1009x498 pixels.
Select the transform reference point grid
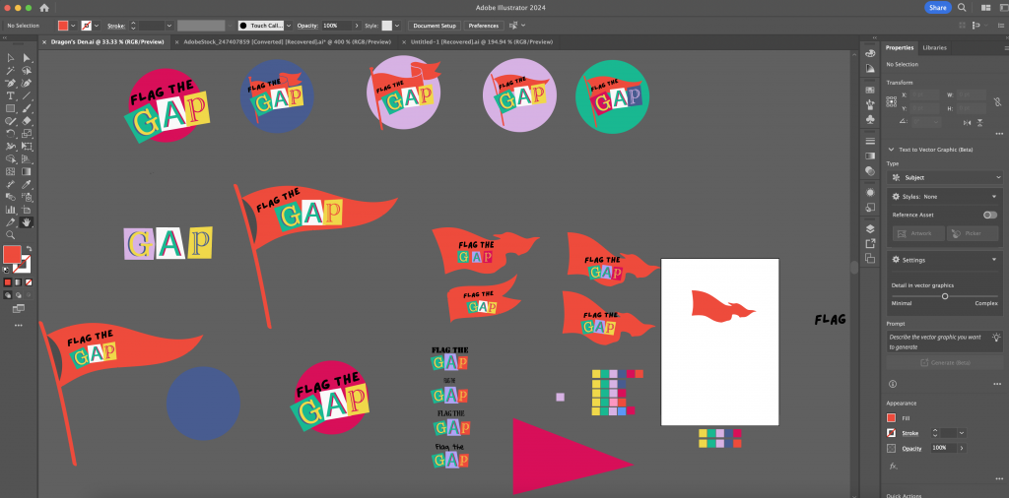coord(891,101)
